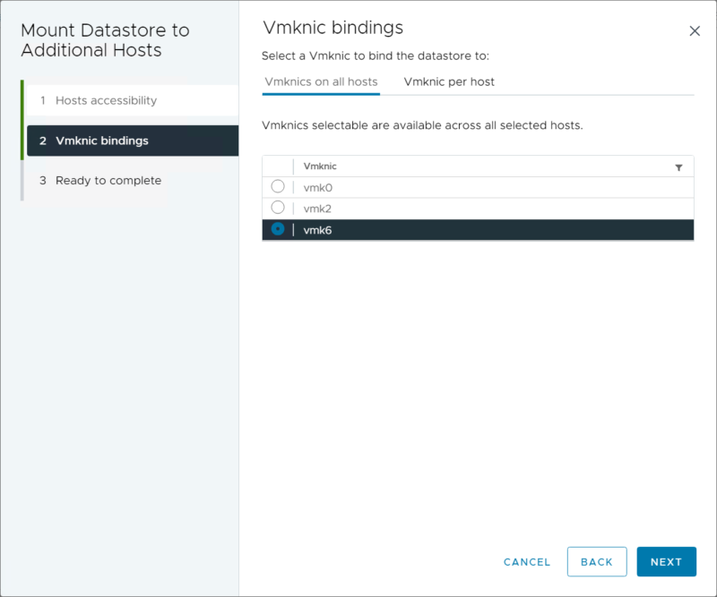Click the highlighted vmk6 row name text
717x597 pixels.
[318, 230]
